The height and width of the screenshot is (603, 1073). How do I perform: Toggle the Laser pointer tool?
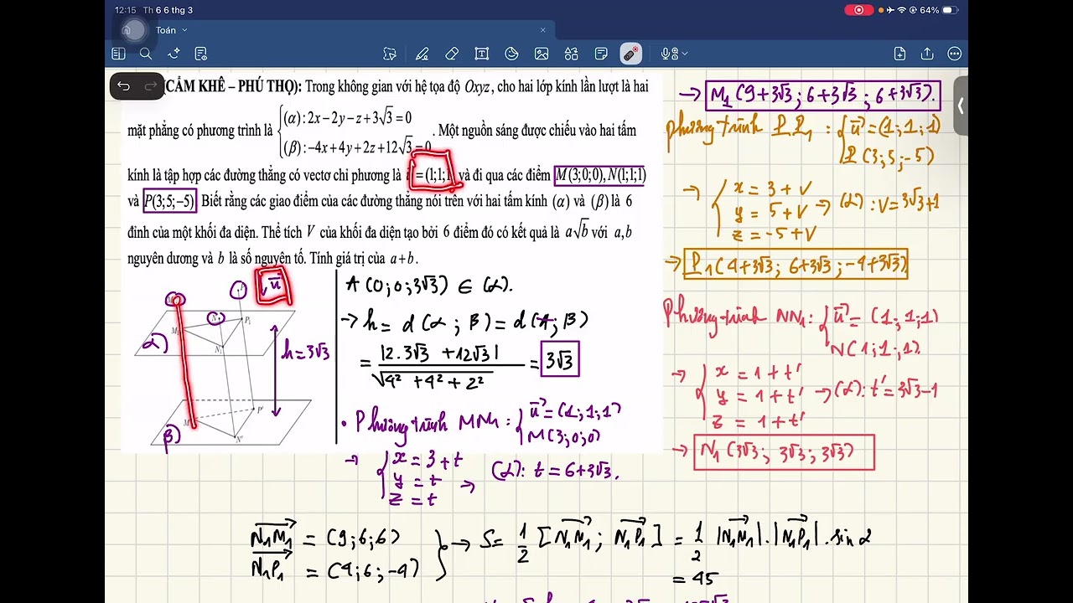[630, 54]
